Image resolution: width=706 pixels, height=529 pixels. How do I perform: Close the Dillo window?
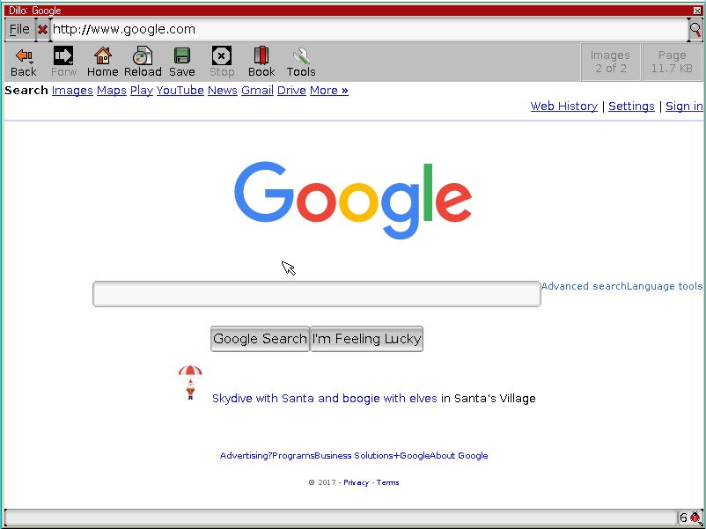pyautogui.click(x=697, y=11)
